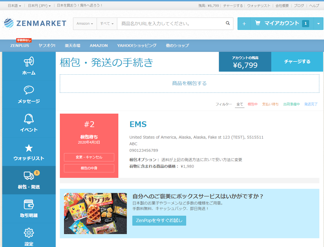Select the YAHOO!ショッピング navigation tab
Image resolution: width=324 pixels, height=247 pixels.
point(137,46)
